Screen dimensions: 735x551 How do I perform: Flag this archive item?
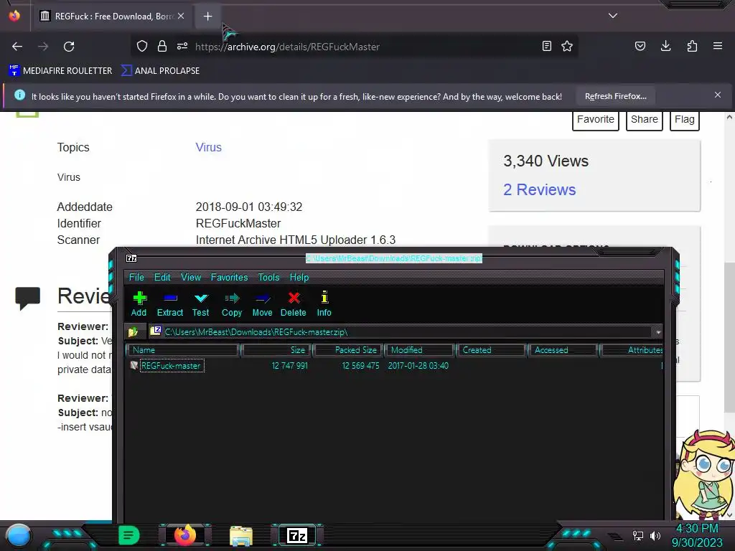pyautogui.click(x=684, y=120)
